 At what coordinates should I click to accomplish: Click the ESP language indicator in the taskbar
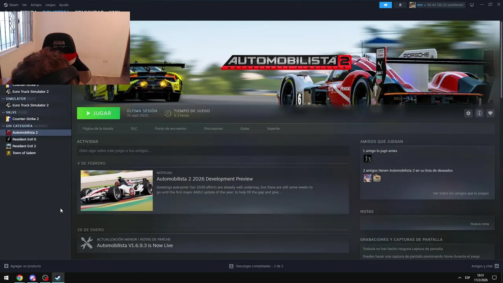467,277
